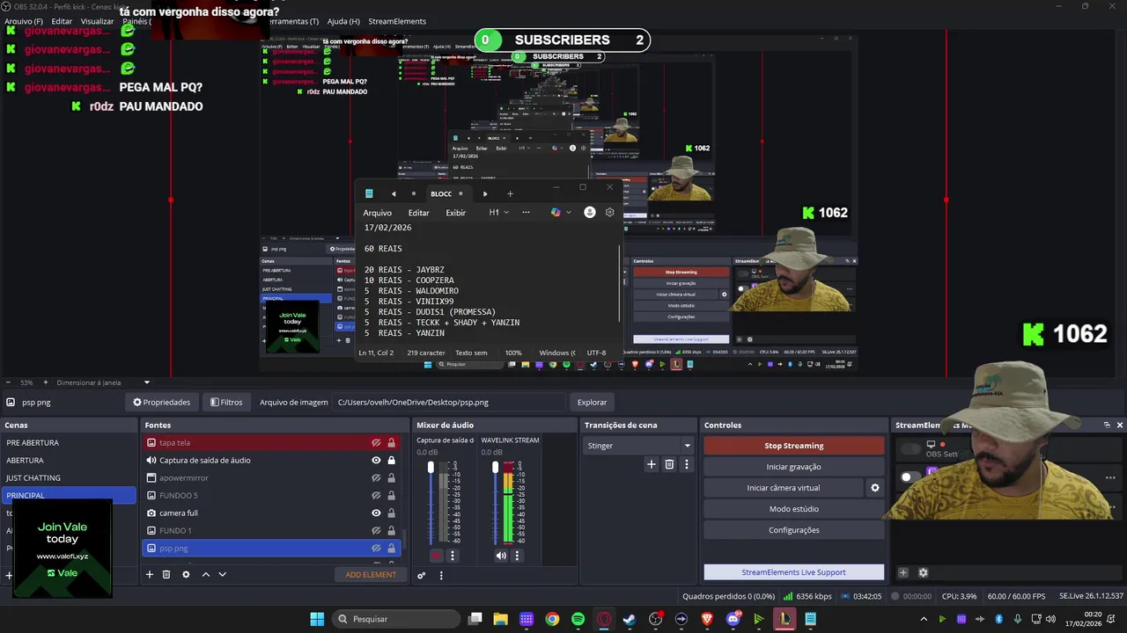Zoom in the preview with the plus icon

tap(44, 382)
